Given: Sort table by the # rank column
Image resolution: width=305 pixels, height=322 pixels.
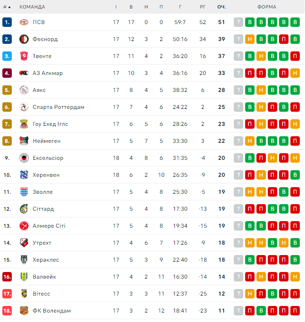Looking at the screenshot, I should click(x=7, y=7).
